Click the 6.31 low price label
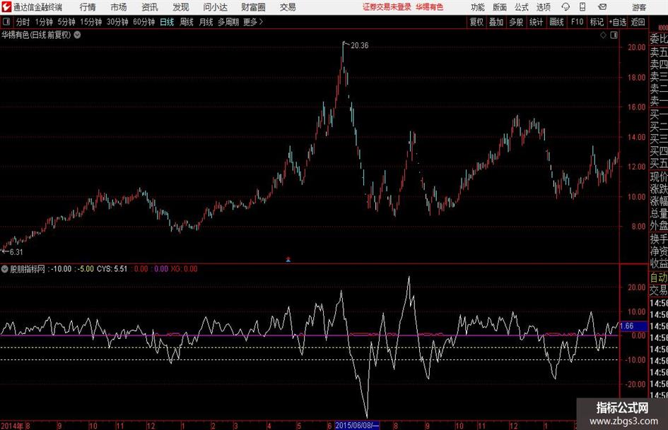The width and height of the screenshot is (668, 430). pyautogui.click(x=16, y=252)
